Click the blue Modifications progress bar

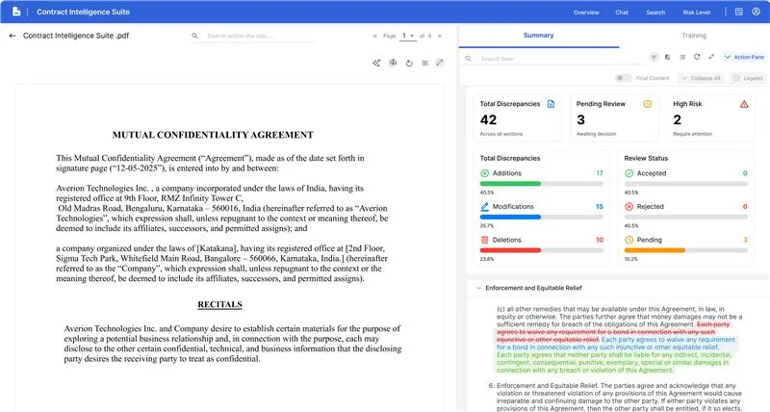[510, 217]
